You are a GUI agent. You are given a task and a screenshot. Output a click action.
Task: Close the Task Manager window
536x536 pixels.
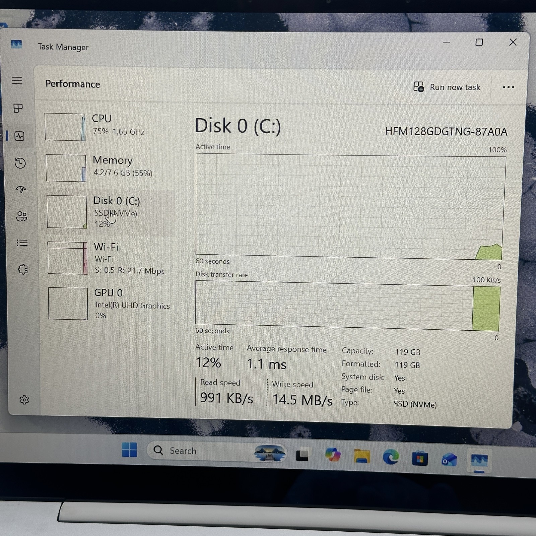pyautogui.click(x=513, y=42)
